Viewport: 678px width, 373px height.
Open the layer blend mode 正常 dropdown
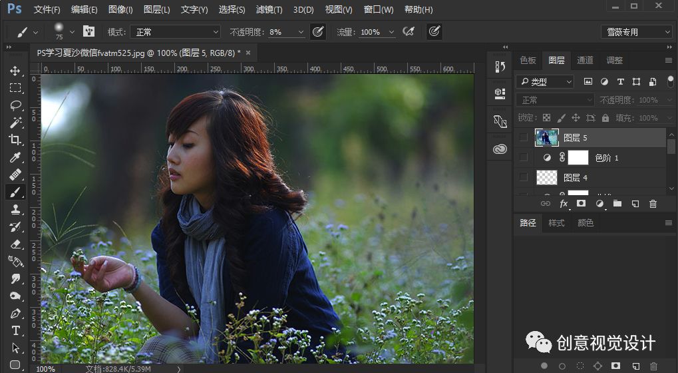point(555,100)
